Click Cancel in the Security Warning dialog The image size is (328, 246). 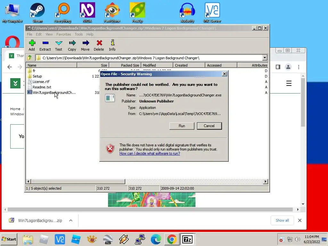[209, 126]
